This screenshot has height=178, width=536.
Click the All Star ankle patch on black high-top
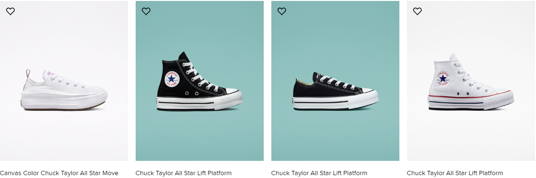click(172, 79)
